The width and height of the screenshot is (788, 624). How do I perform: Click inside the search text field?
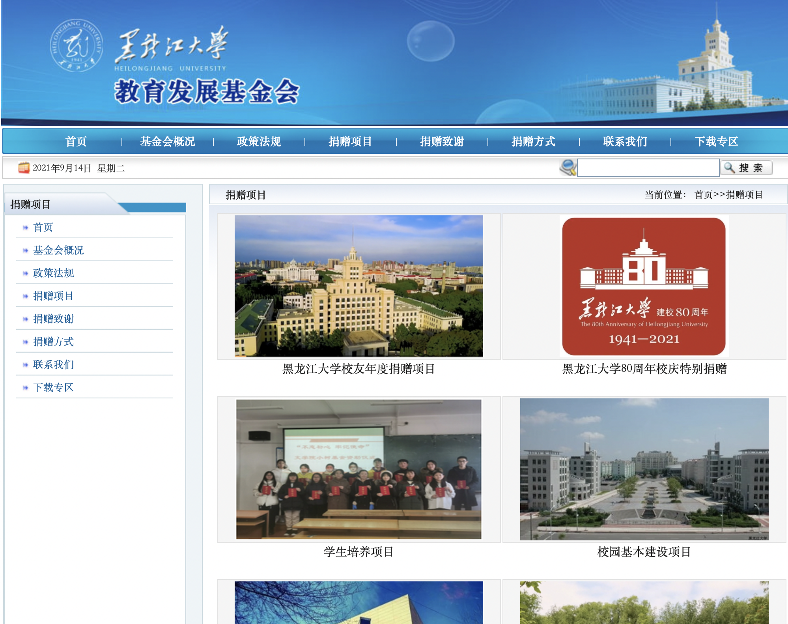point(648,168)
